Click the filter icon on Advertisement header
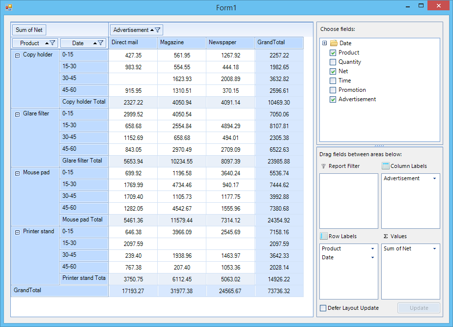The height and width of the screenshot is (327, 453). tap(158, 30)
